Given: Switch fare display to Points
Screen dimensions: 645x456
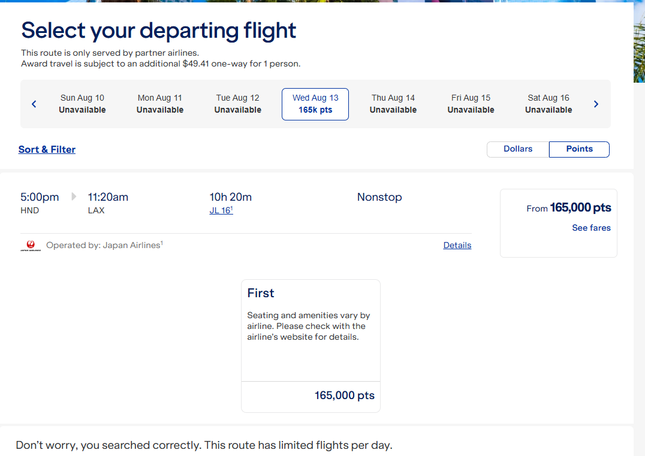Looking at the screenshot, I should [x=579, y=149].
